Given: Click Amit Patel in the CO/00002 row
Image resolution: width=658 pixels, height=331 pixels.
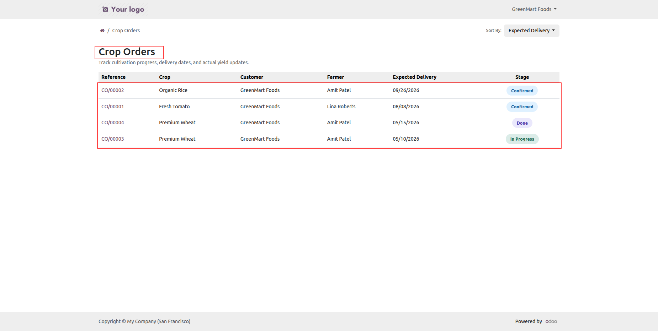Looking at the screenshot, I should click(x=339, y=90).
